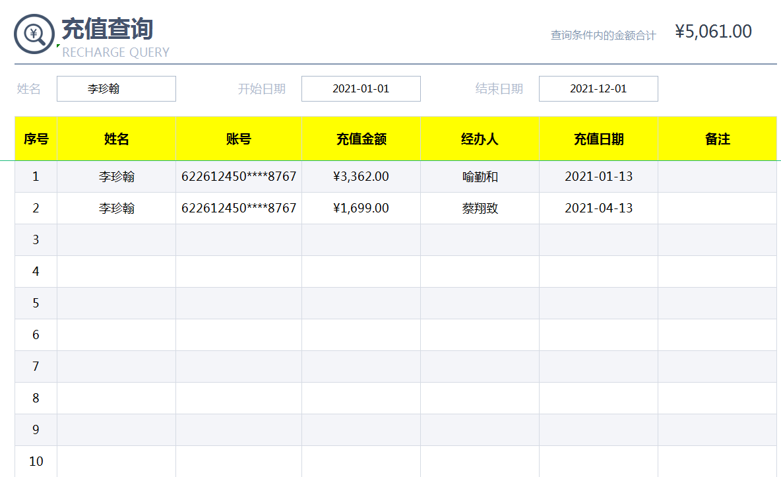Click the name 李珍翰 in row 1

(x=117, y=176)
